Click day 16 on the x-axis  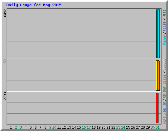click(x=84, y=127)
